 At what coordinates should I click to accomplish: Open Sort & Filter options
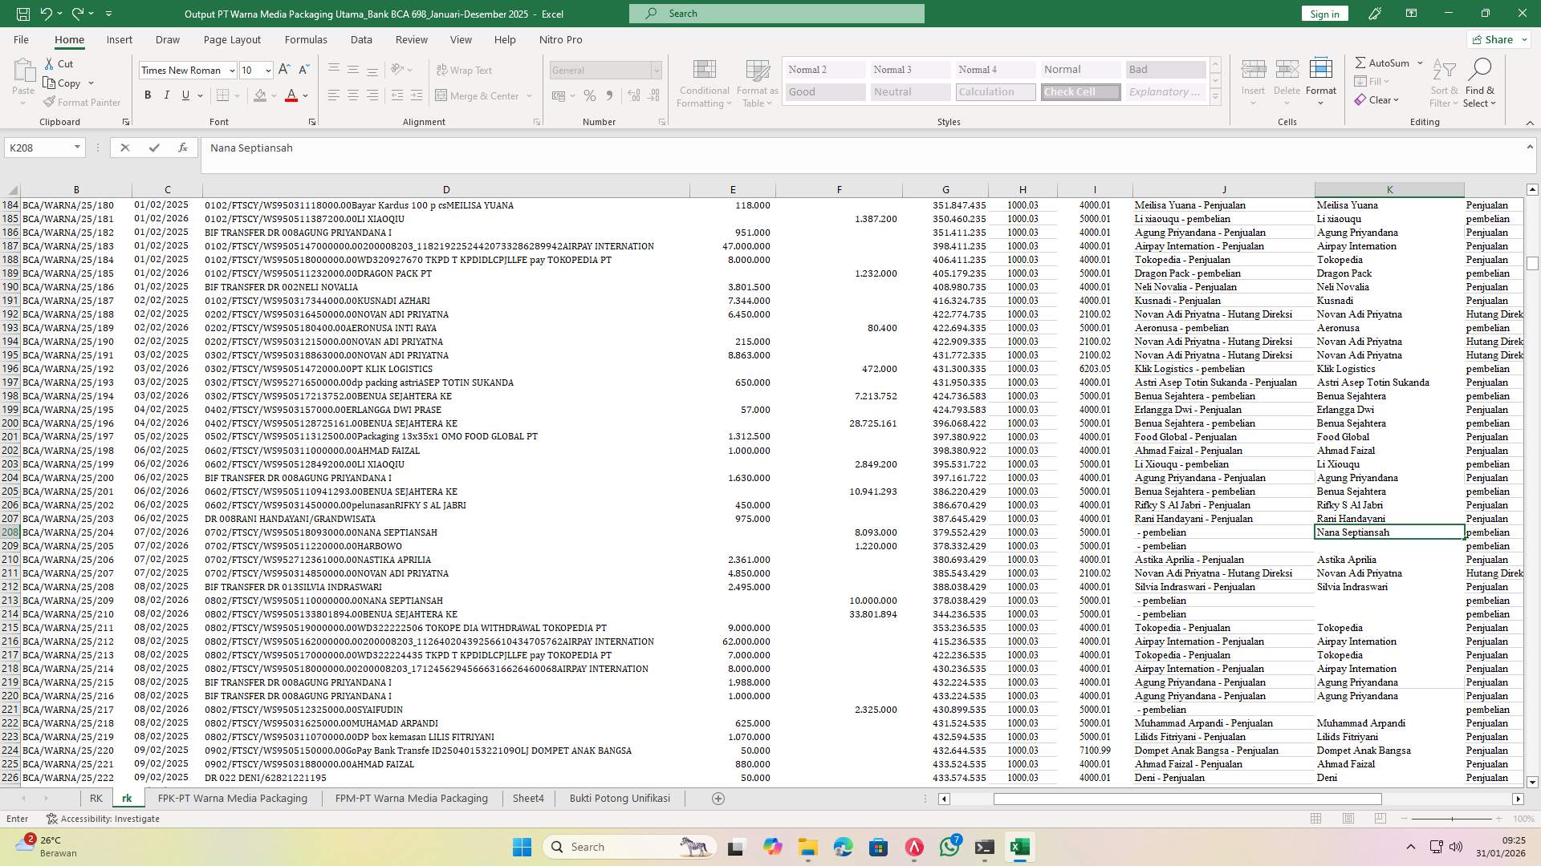pyautogui.click(x=1443, y=83)
